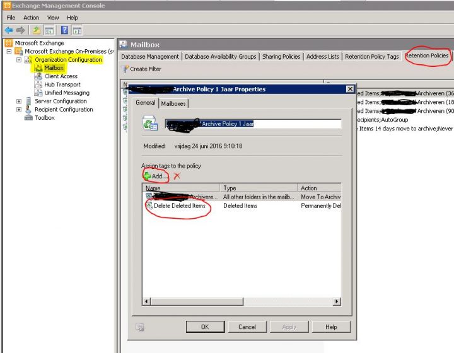
Task: Click the Add... button
Action: (156, 176)
